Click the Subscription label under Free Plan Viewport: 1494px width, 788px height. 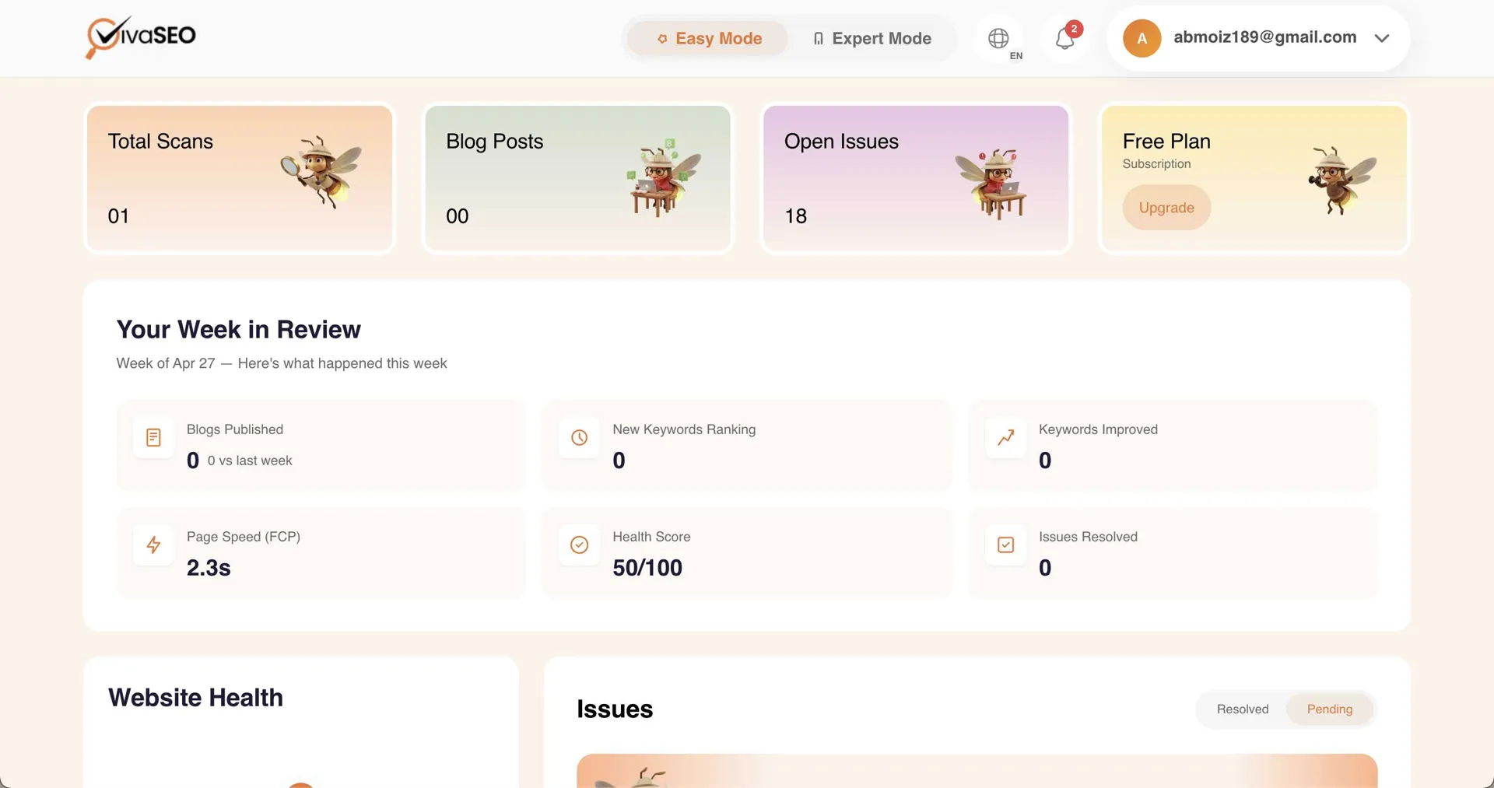tap(1156, 164)
